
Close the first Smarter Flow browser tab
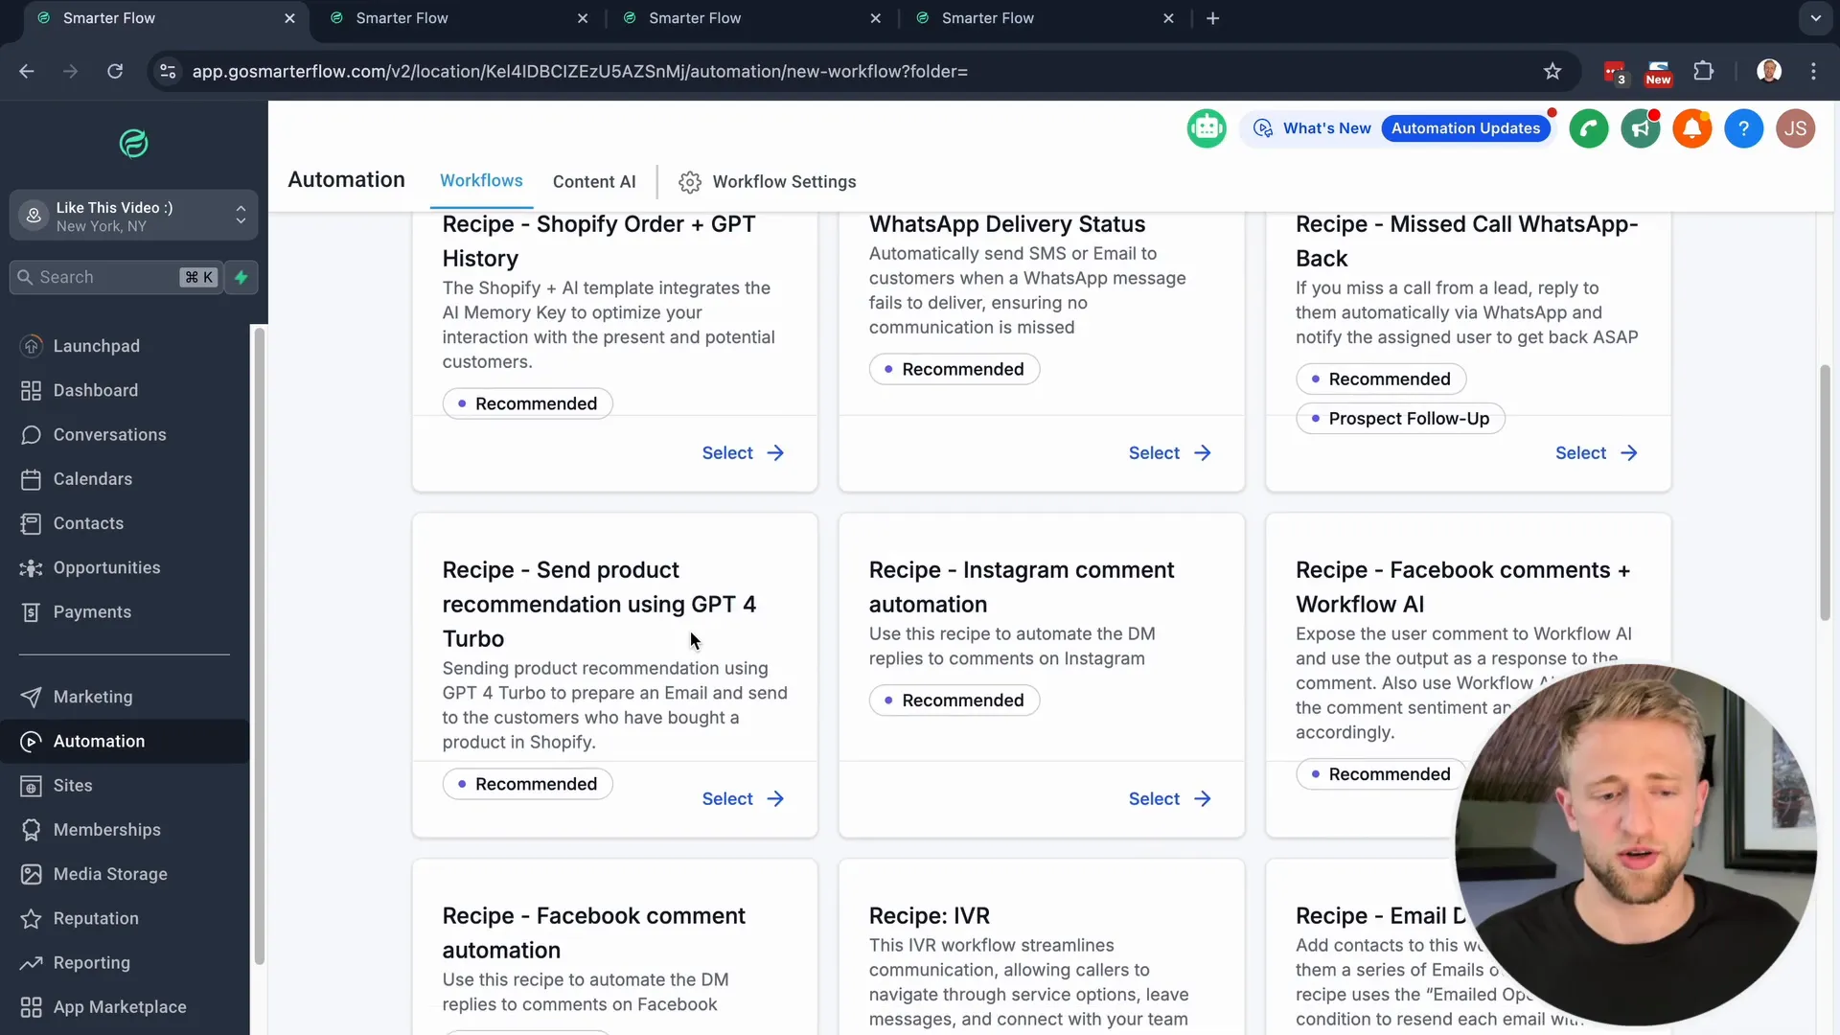pos(289,18)
